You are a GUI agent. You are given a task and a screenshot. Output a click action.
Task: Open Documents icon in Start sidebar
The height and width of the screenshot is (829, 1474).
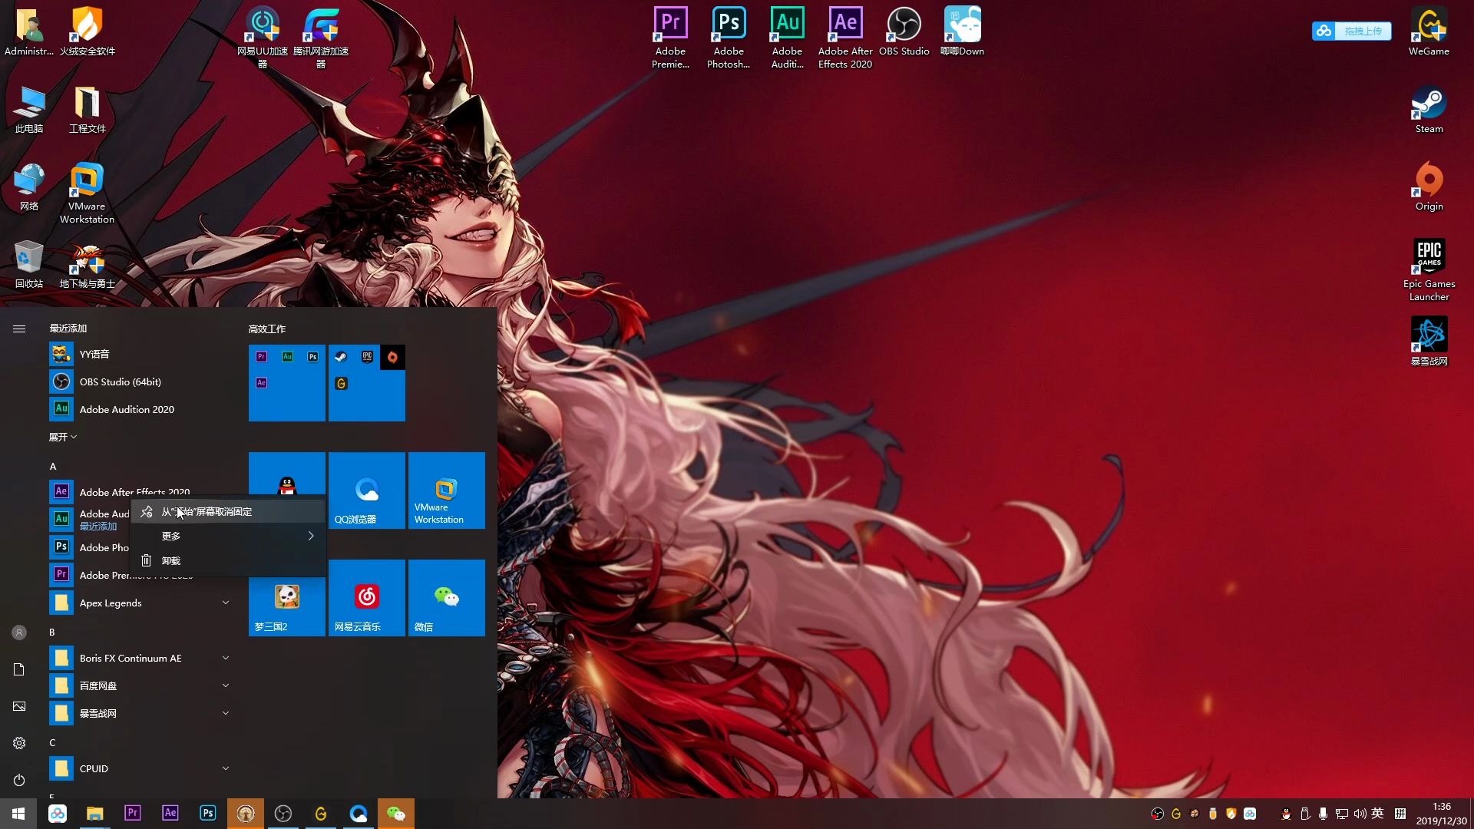pyautogui.click(x=19, y=669)
